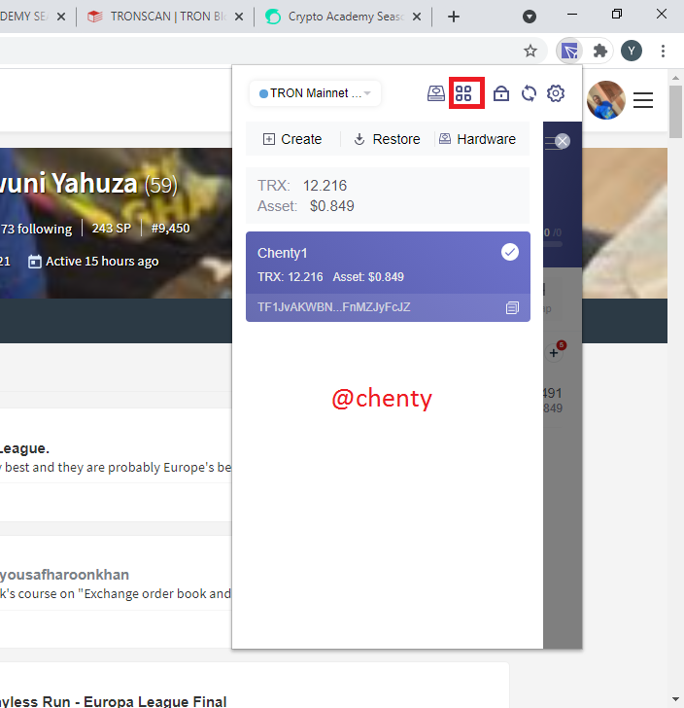Click the 73 following link
The image size is (684, 708).
36,229
